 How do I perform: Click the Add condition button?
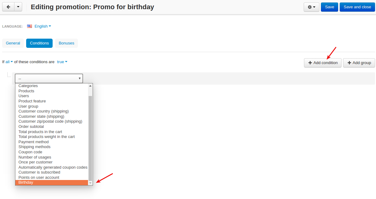[323, 63]
